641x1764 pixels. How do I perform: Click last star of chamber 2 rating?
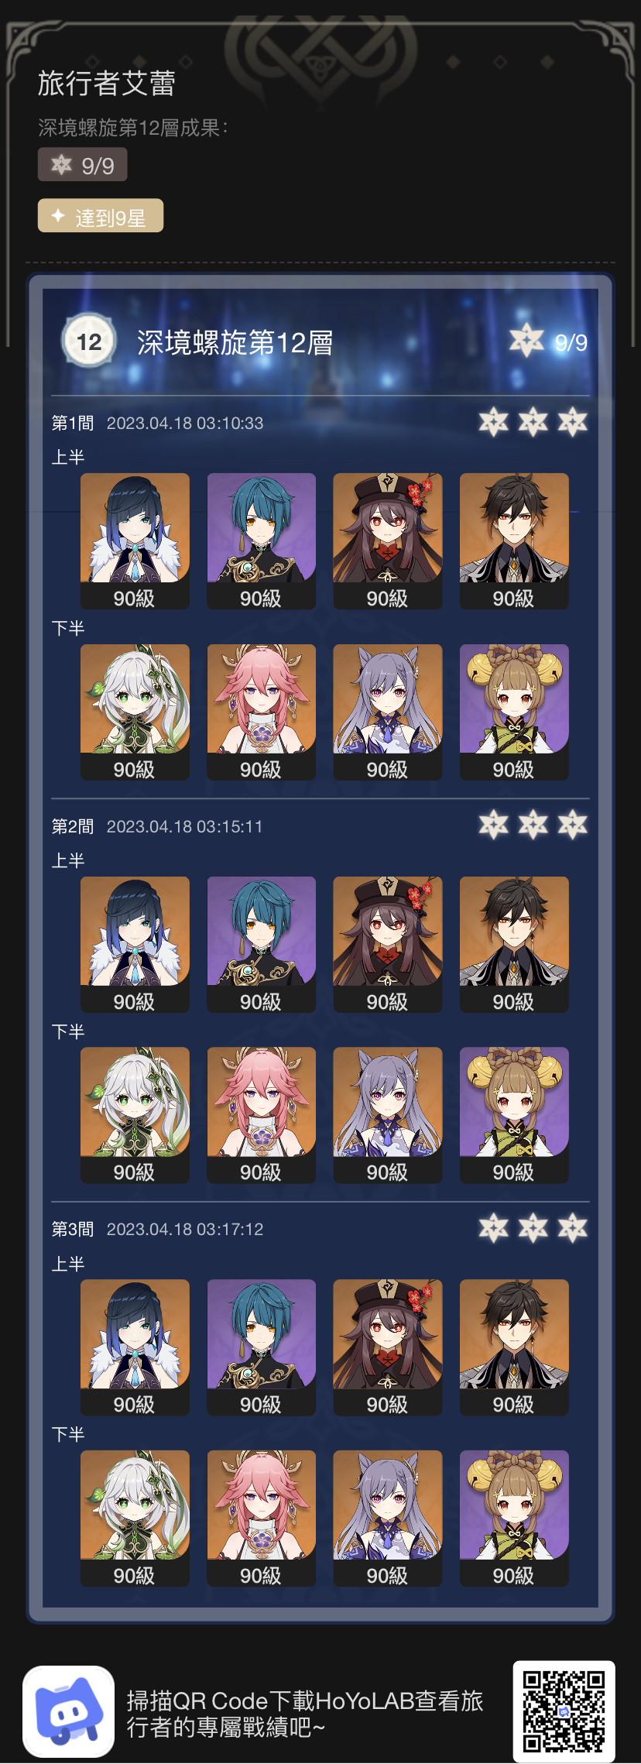click(573, 825)
